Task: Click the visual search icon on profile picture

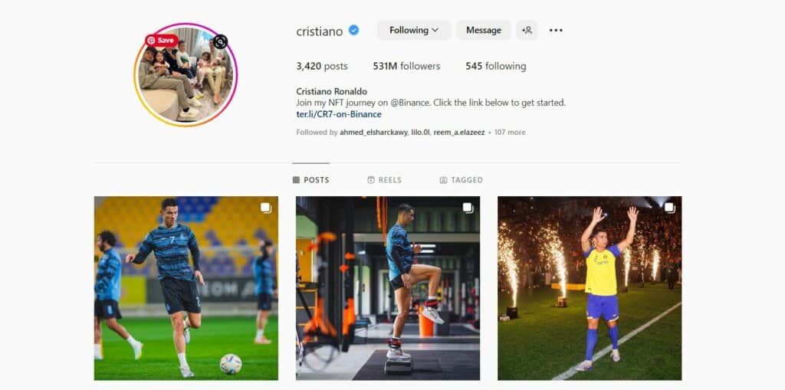Action: pos(220,41)
